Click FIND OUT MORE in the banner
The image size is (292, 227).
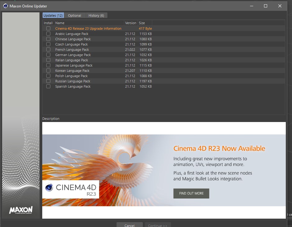191,194
